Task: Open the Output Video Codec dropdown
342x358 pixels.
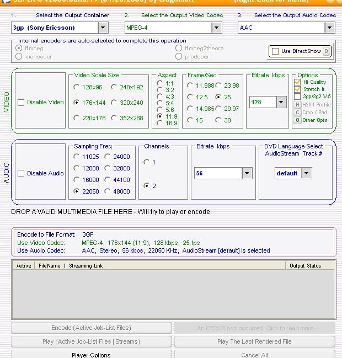Action: coord(216,28)
